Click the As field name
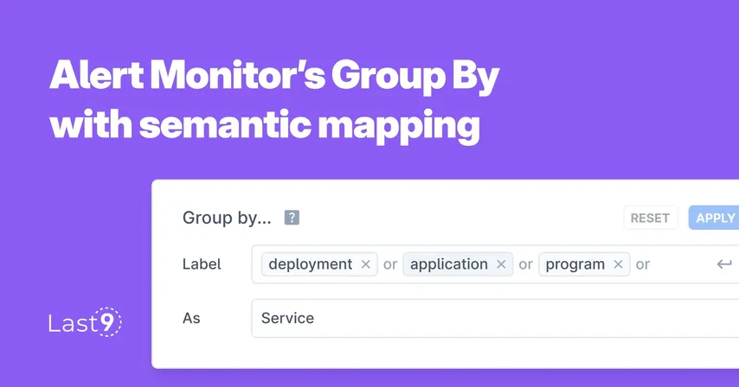This screenshot has height=387, width=739. (191, 319)
